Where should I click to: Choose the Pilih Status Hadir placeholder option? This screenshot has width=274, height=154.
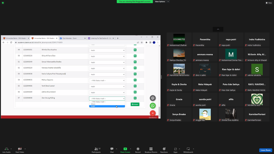107,102
